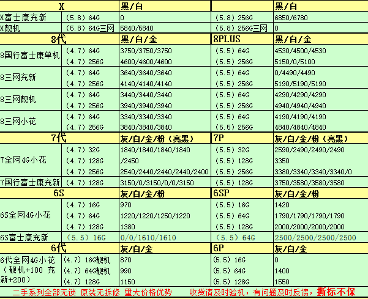This screenshot has width=368, height=299.
Task: Select the (5.8) 64G三网 cell
Action: pos(90,28)
